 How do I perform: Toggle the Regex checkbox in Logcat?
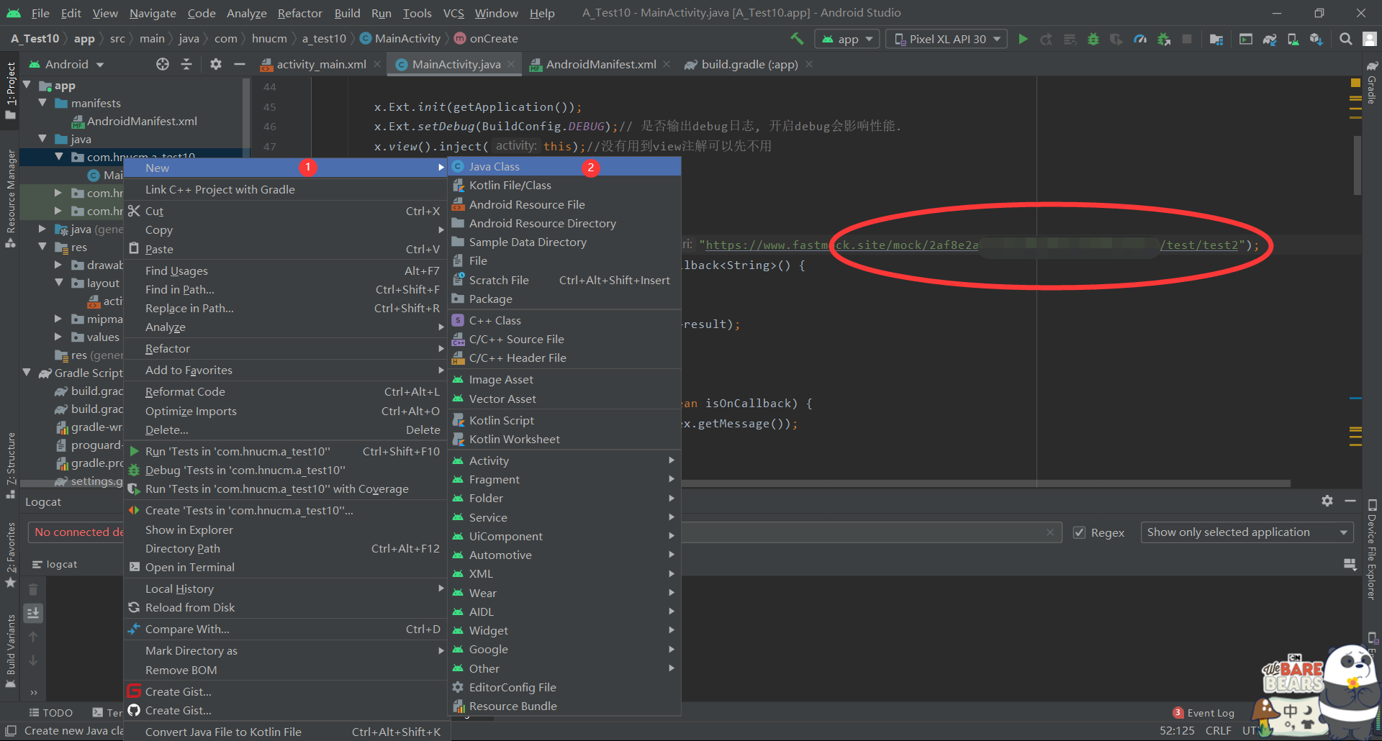point(1079,532)
